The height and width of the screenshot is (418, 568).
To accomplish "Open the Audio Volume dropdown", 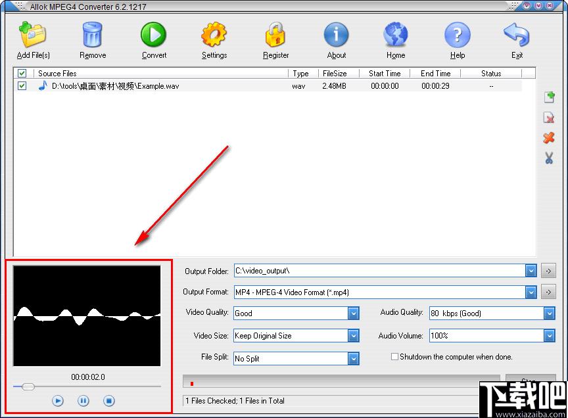I will click(x=549, y=336).
